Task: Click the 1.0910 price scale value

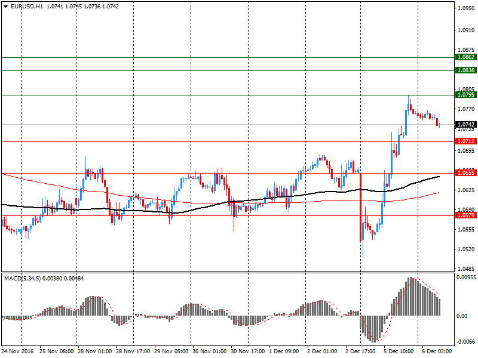Action: [466, 30]
